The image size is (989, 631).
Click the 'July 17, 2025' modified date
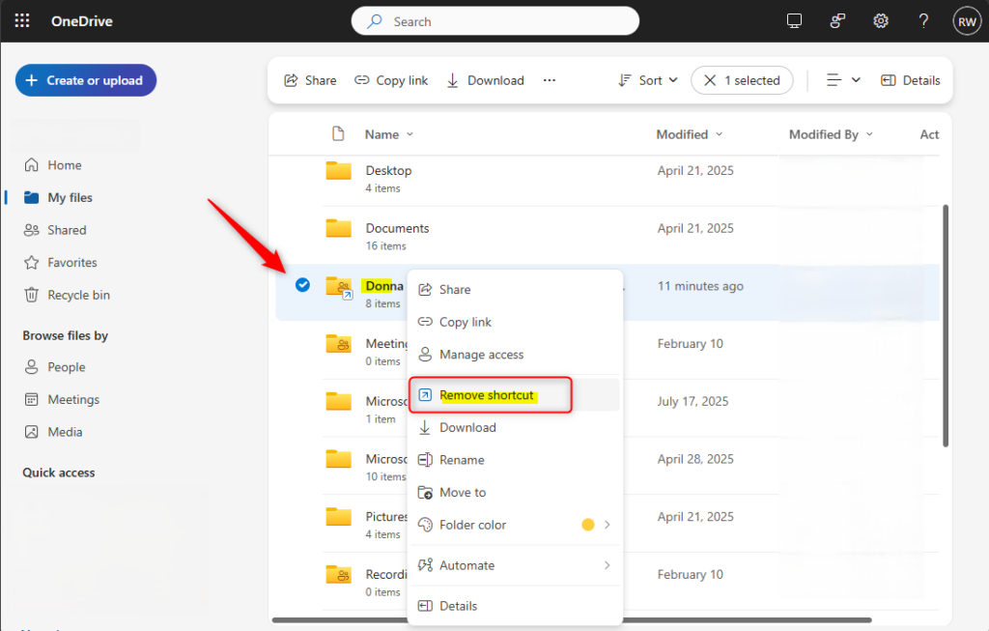692,401
